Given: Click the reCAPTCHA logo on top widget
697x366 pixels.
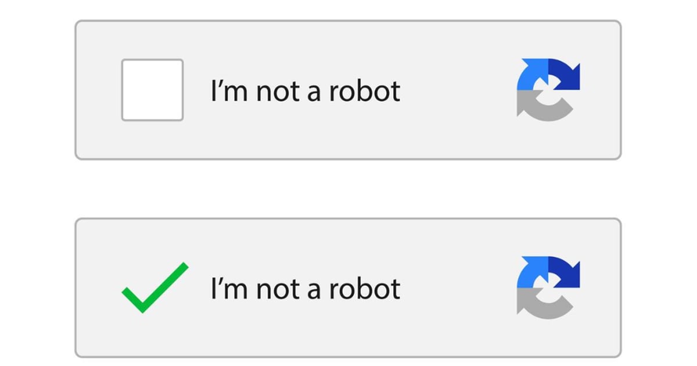Looking at the screenshot, I should click(x=548, y=87).
